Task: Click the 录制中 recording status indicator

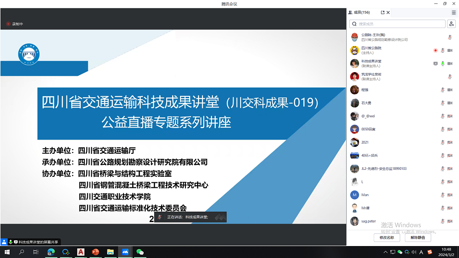Action: point(15,24)
